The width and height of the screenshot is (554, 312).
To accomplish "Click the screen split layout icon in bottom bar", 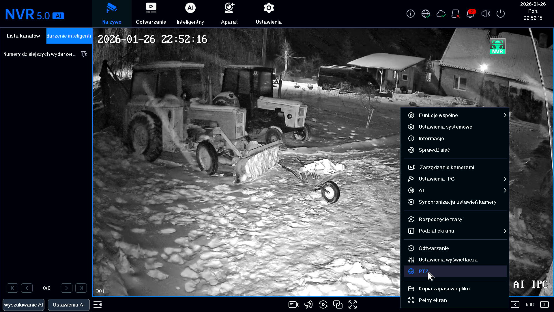I will pos(338,304).
